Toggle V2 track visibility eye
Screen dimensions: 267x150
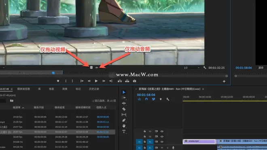pos(162,137)
